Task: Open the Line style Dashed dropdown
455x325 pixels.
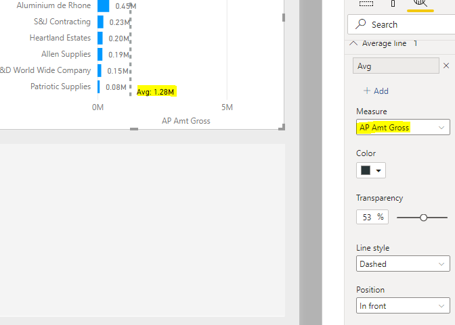Action: (x=403, y=264)
